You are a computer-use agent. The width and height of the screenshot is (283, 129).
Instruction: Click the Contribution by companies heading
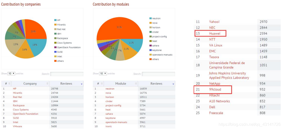click(21, 4)
